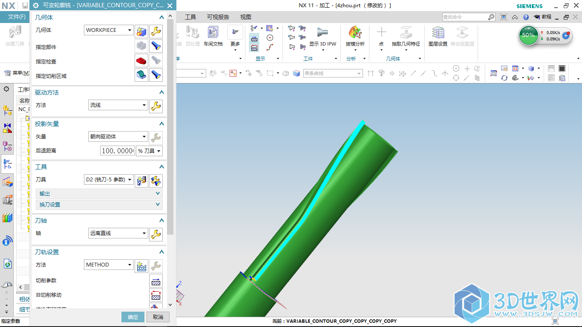Open geometry dropdown showing WORKPIECE

(x=109, y=30)
